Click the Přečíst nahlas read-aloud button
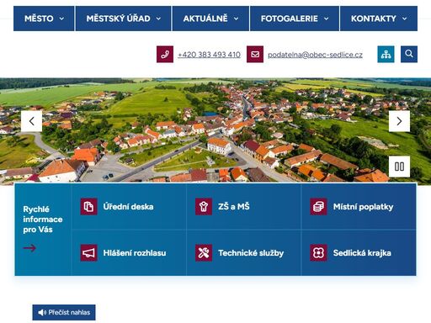The height and width of the screenshot is (323, 431). tap(64, 312)
